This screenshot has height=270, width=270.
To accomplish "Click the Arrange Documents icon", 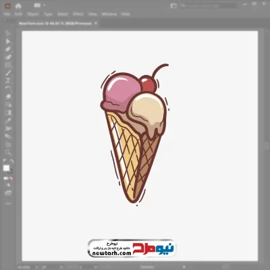I will pos(37,5).
